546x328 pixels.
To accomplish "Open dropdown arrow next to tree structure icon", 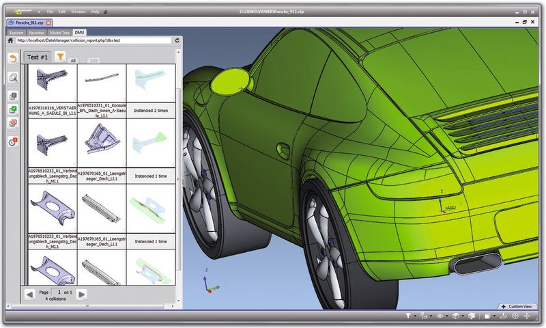I will point(431,316).
